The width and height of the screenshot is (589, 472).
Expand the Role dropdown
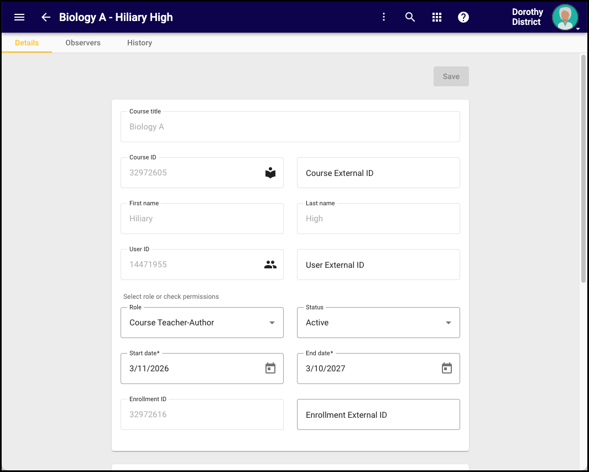[x=202, y=323]
